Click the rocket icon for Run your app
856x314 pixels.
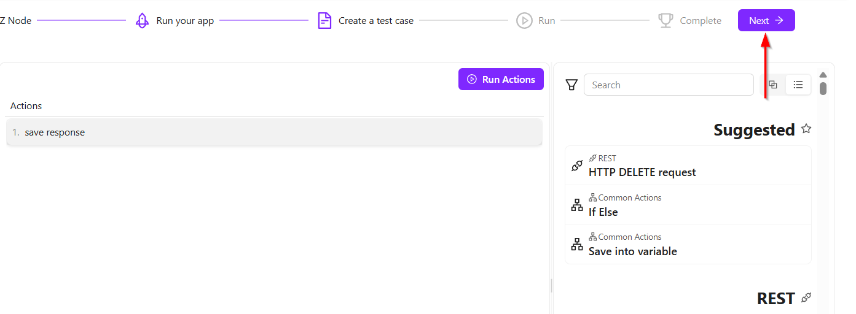click(x=142, y=21)
